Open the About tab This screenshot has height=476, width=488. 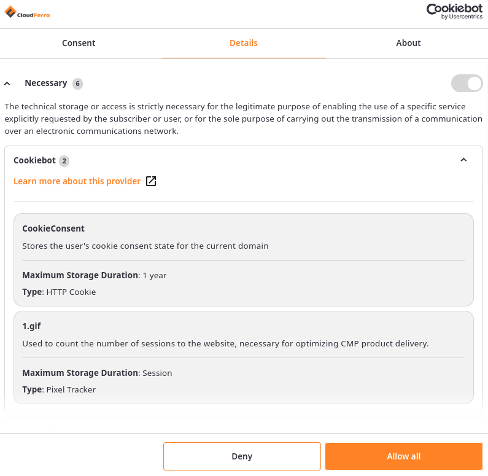(x=408, y=43)
